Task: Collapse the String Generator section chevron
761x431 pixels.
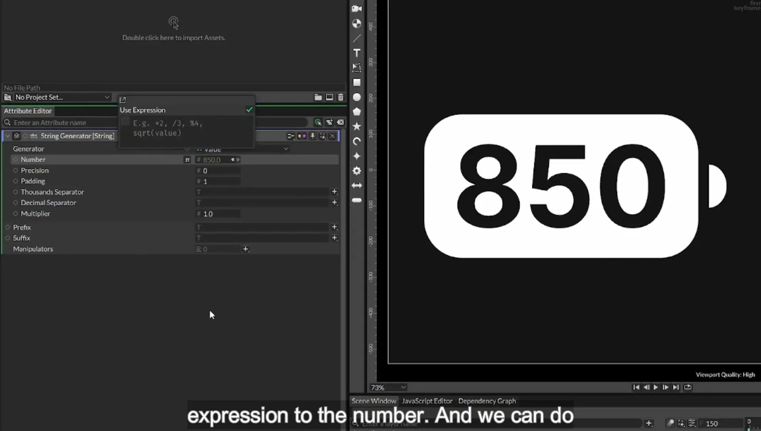Action: pos(8,136)
